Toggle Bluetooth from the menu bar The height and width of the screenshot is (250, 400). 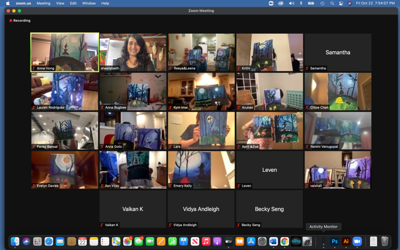tap(301, 3)
